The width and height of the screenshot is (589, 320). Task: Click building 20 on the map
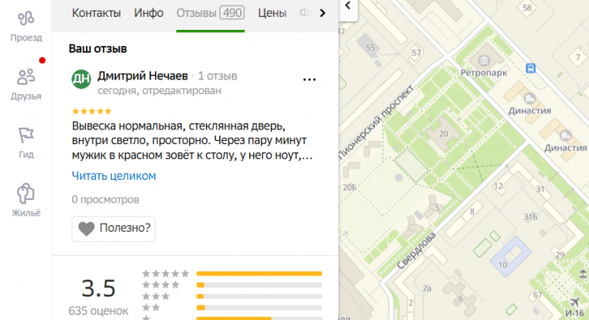[x=443, y=134]
